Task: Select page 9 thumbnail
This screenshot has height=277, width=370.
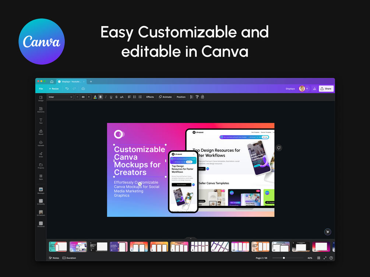Action: pos(220,247)
